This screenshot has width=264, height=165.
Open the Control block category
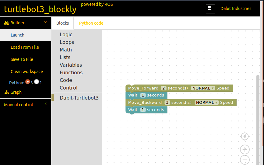tap(69, 88)
